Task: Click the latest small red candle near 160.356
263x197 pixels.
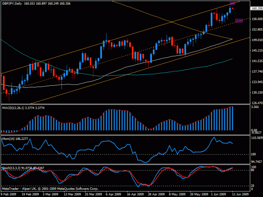Action: (x=232, y=8)
